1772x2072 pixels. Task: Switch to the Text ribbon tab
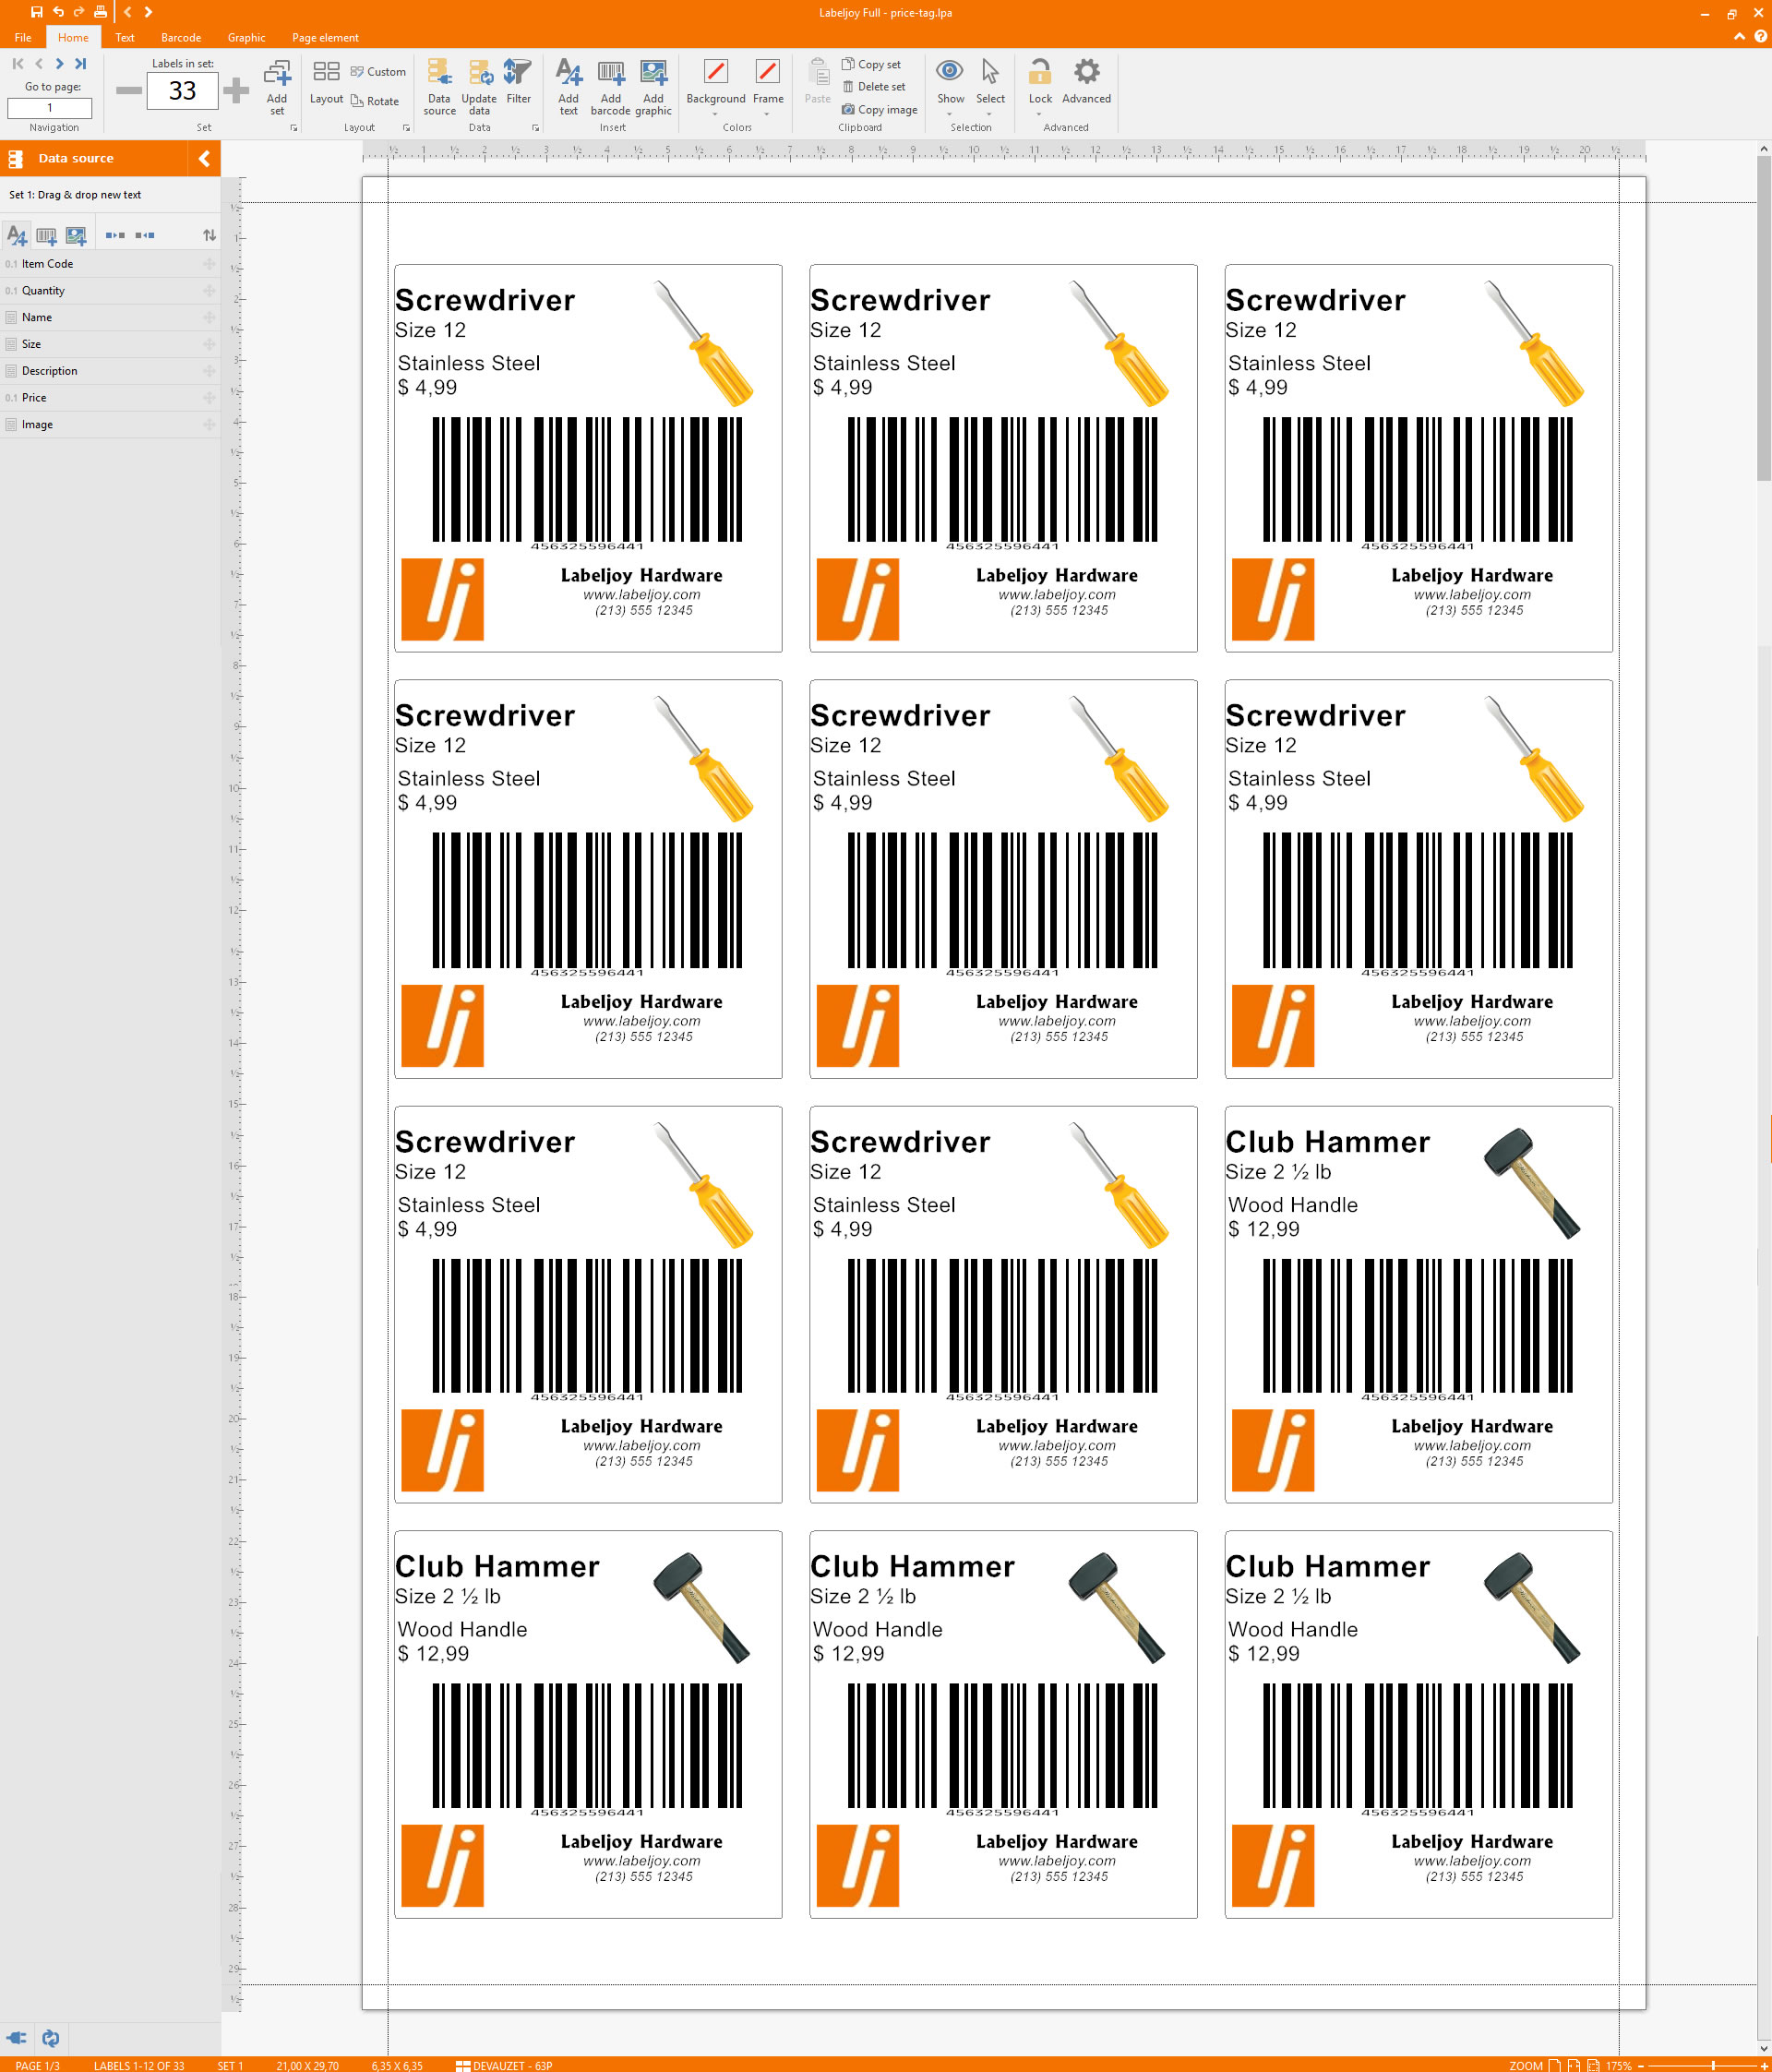pos(125,38)
